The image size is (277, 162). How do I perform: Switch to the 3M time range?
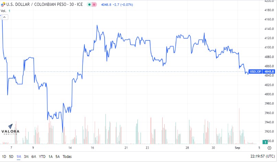click(x=26, y=157)
